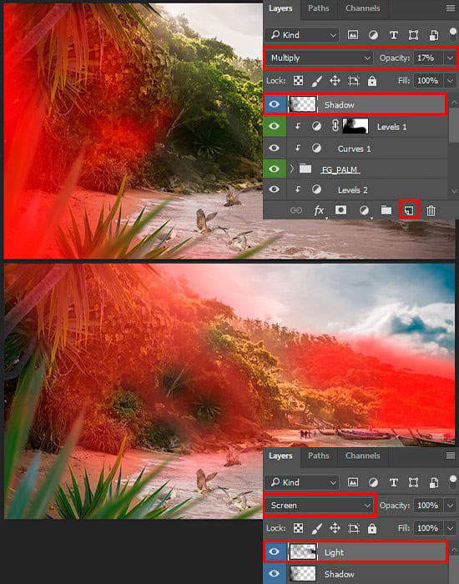Filter by adjustment layers in Multiply panel
459x584 pixels.
click(x=373, y=35)
